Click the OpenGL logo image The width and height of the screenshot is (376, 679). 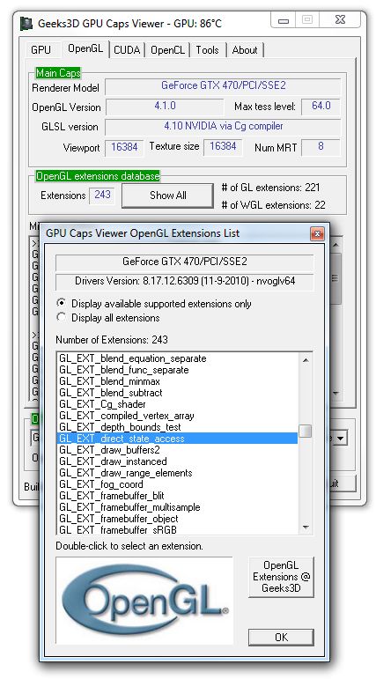[x=144, y=601]
